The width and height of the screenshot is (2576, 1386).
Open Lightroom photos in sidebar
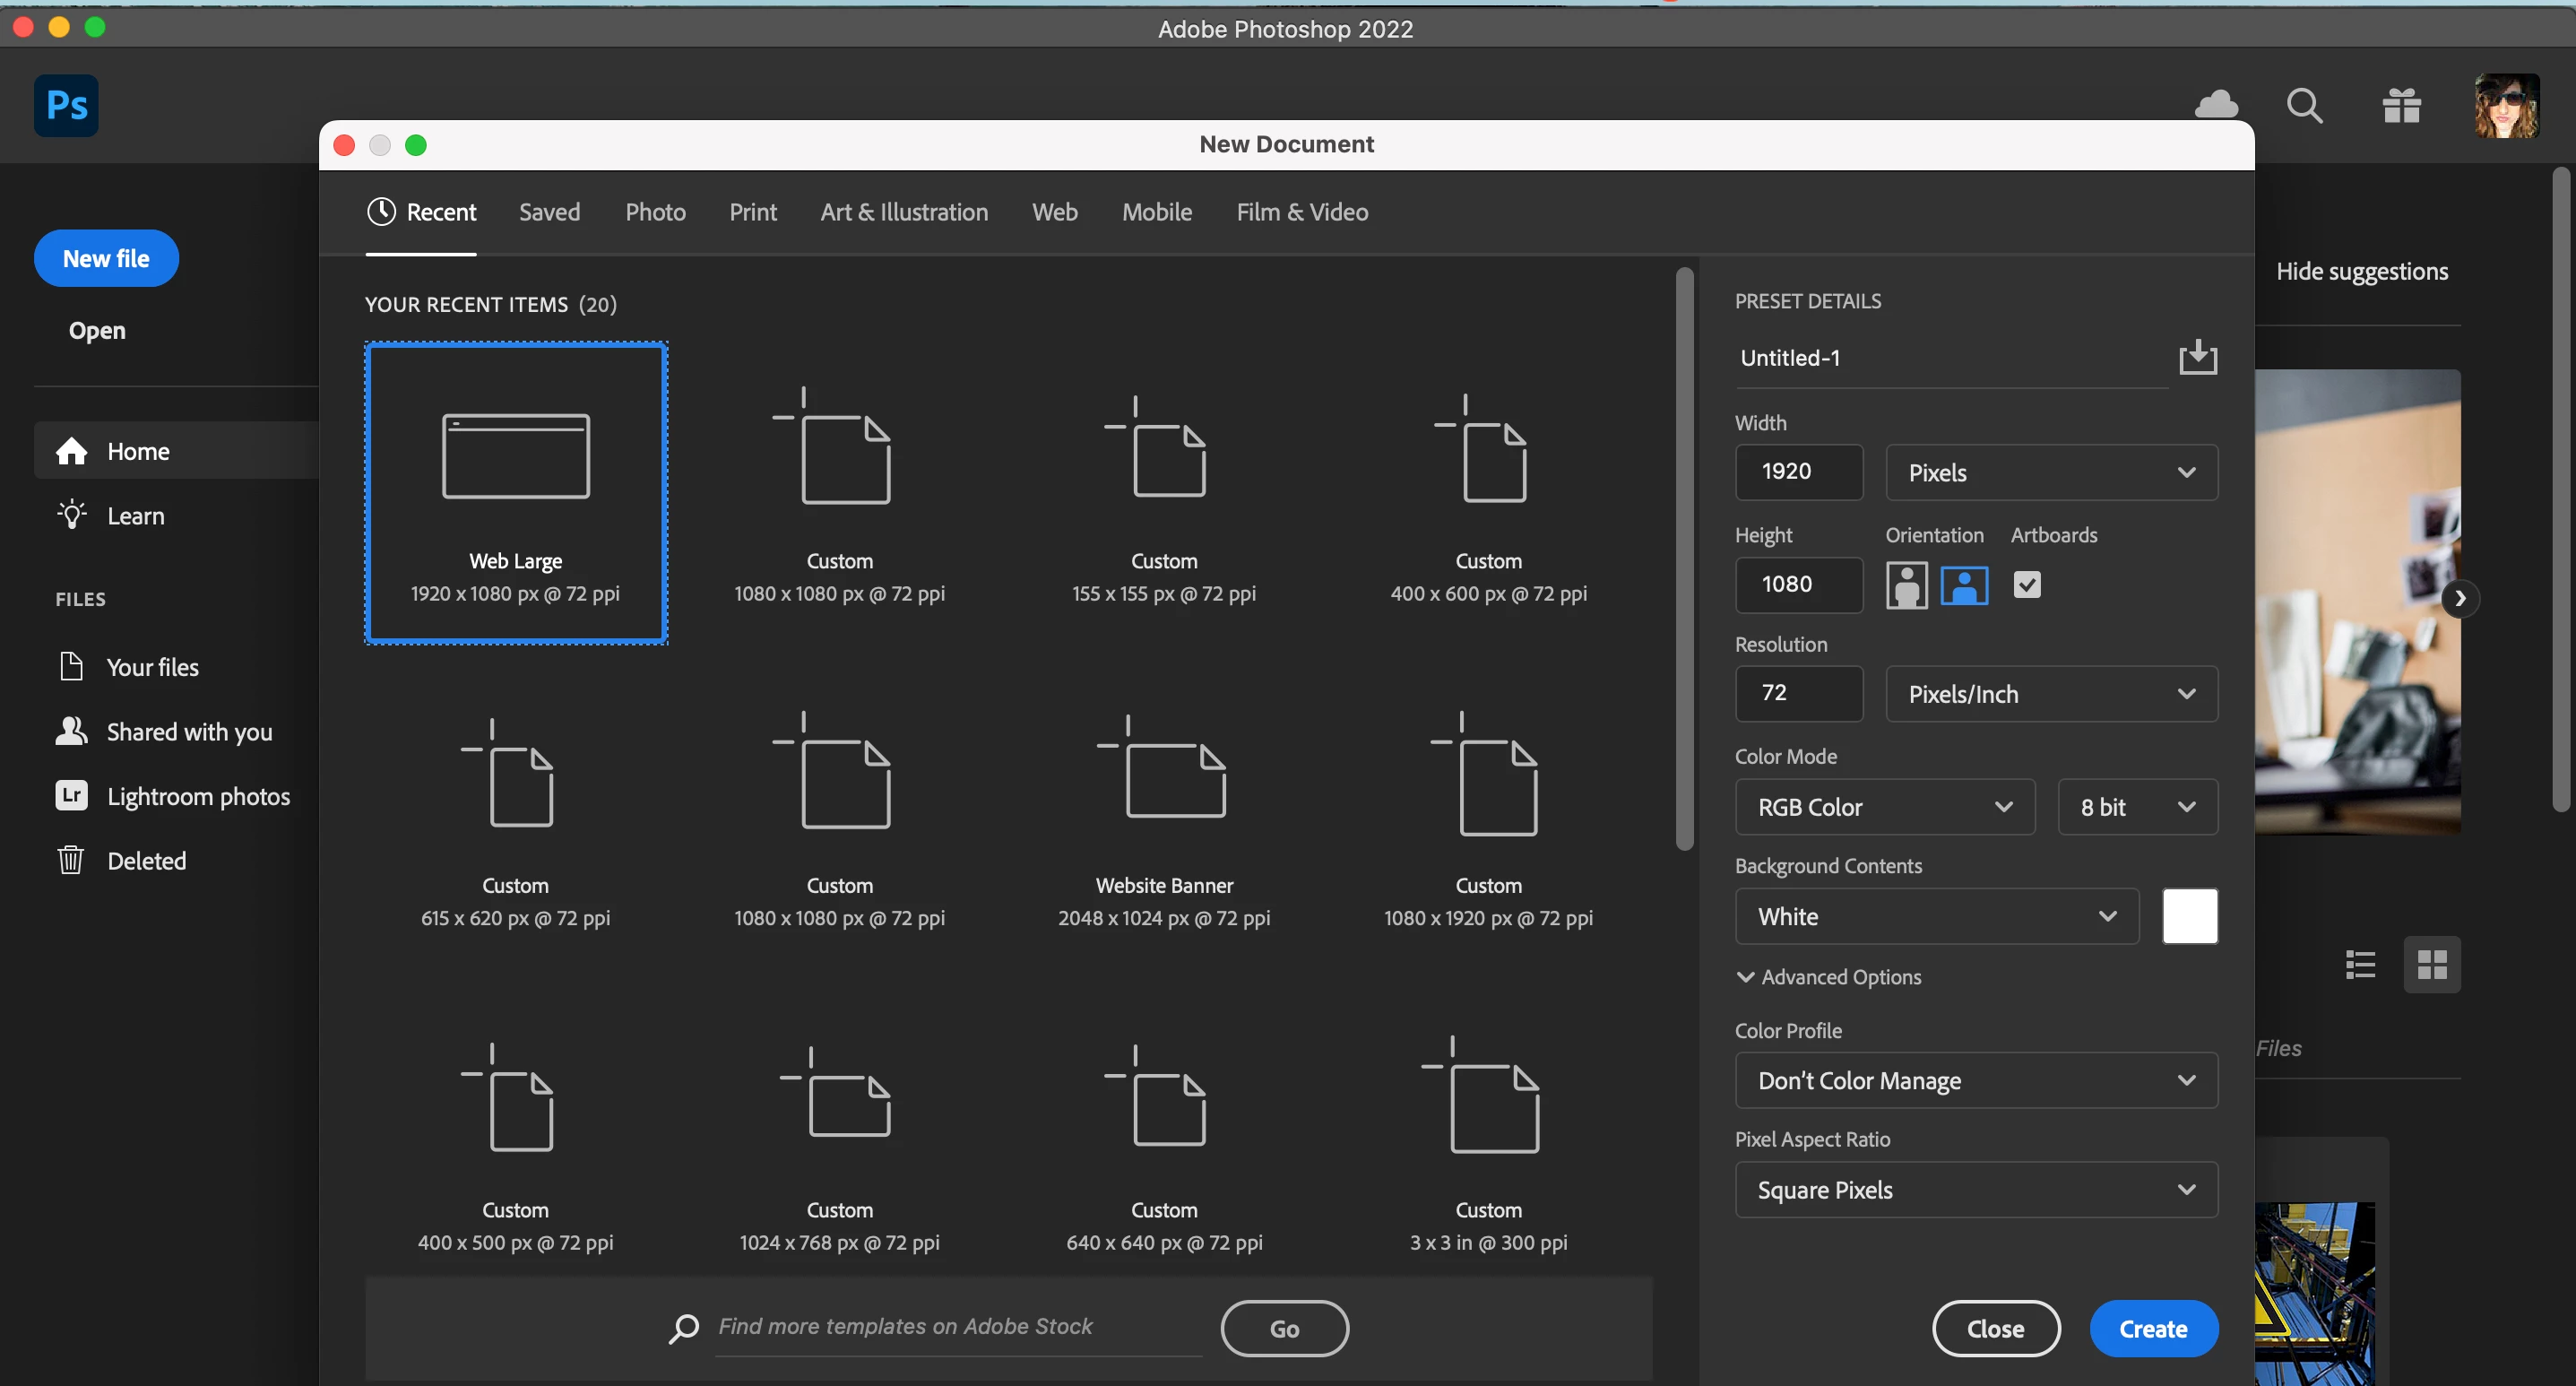click(198, 796)
